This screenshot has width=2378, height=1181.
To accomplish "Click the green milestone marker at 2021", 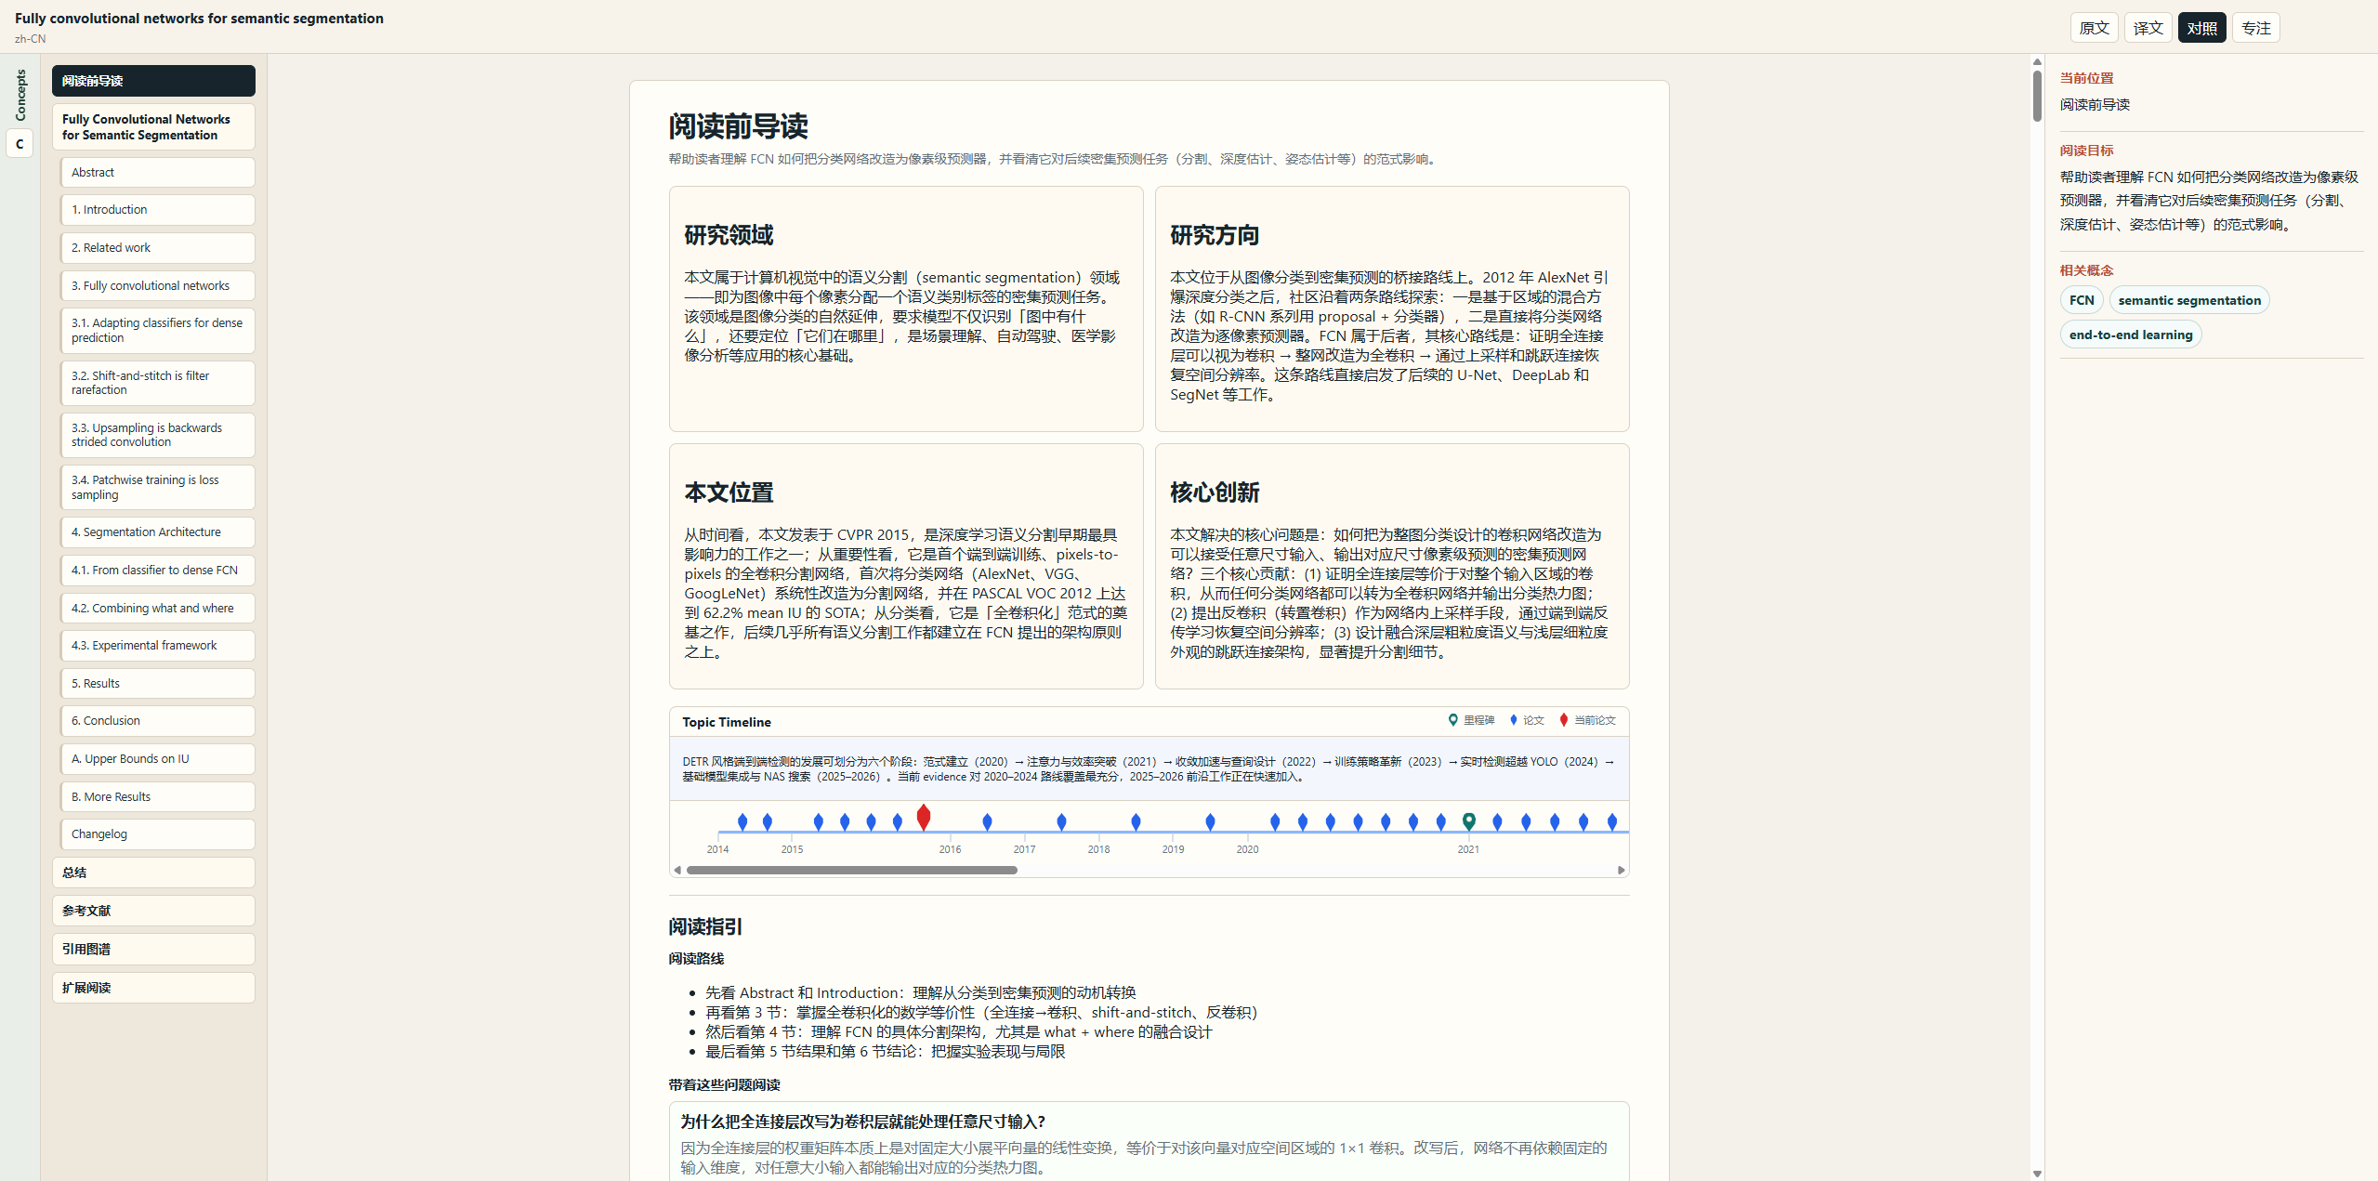I will click(1468, 821).
